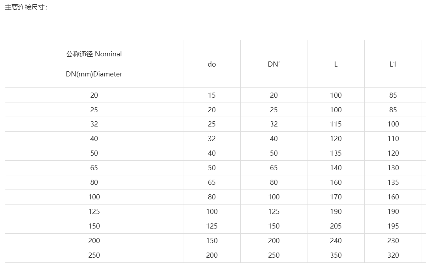Select the L column header
The image size is (426, 264).
(336, 64)
